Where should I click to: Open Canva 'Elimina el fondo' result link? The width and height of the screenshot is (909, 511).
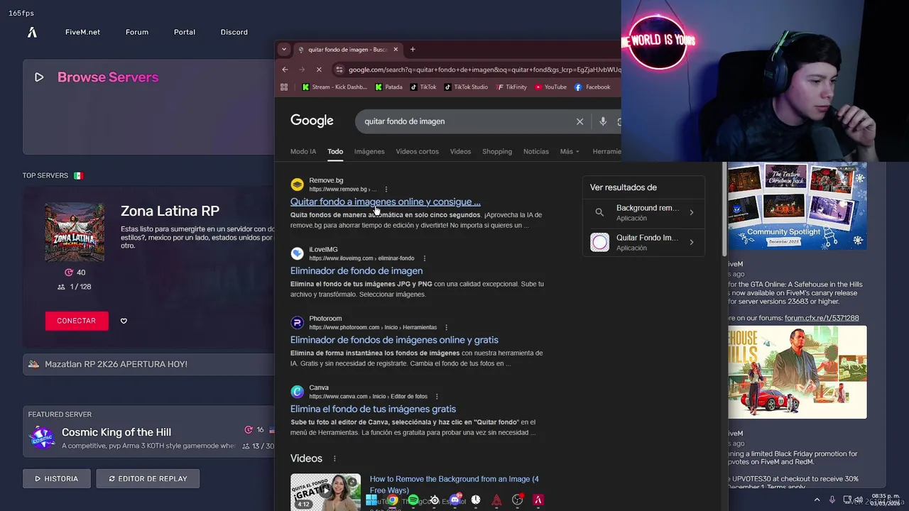(x=373, y=409)
